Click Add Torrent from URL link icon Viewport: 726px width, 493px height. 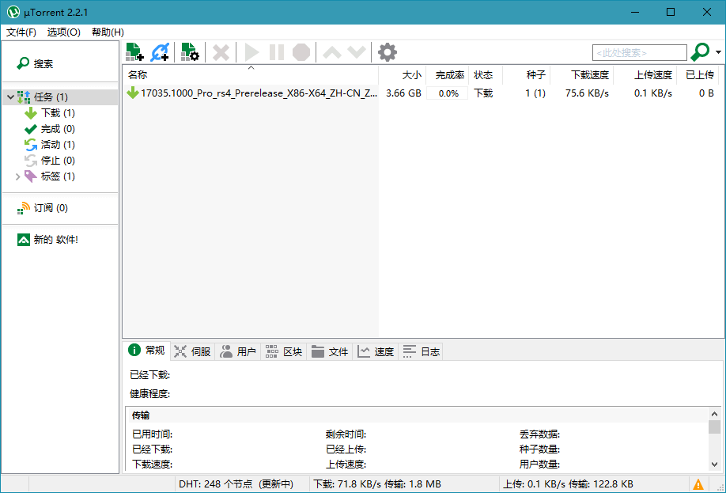pos(160,52)
